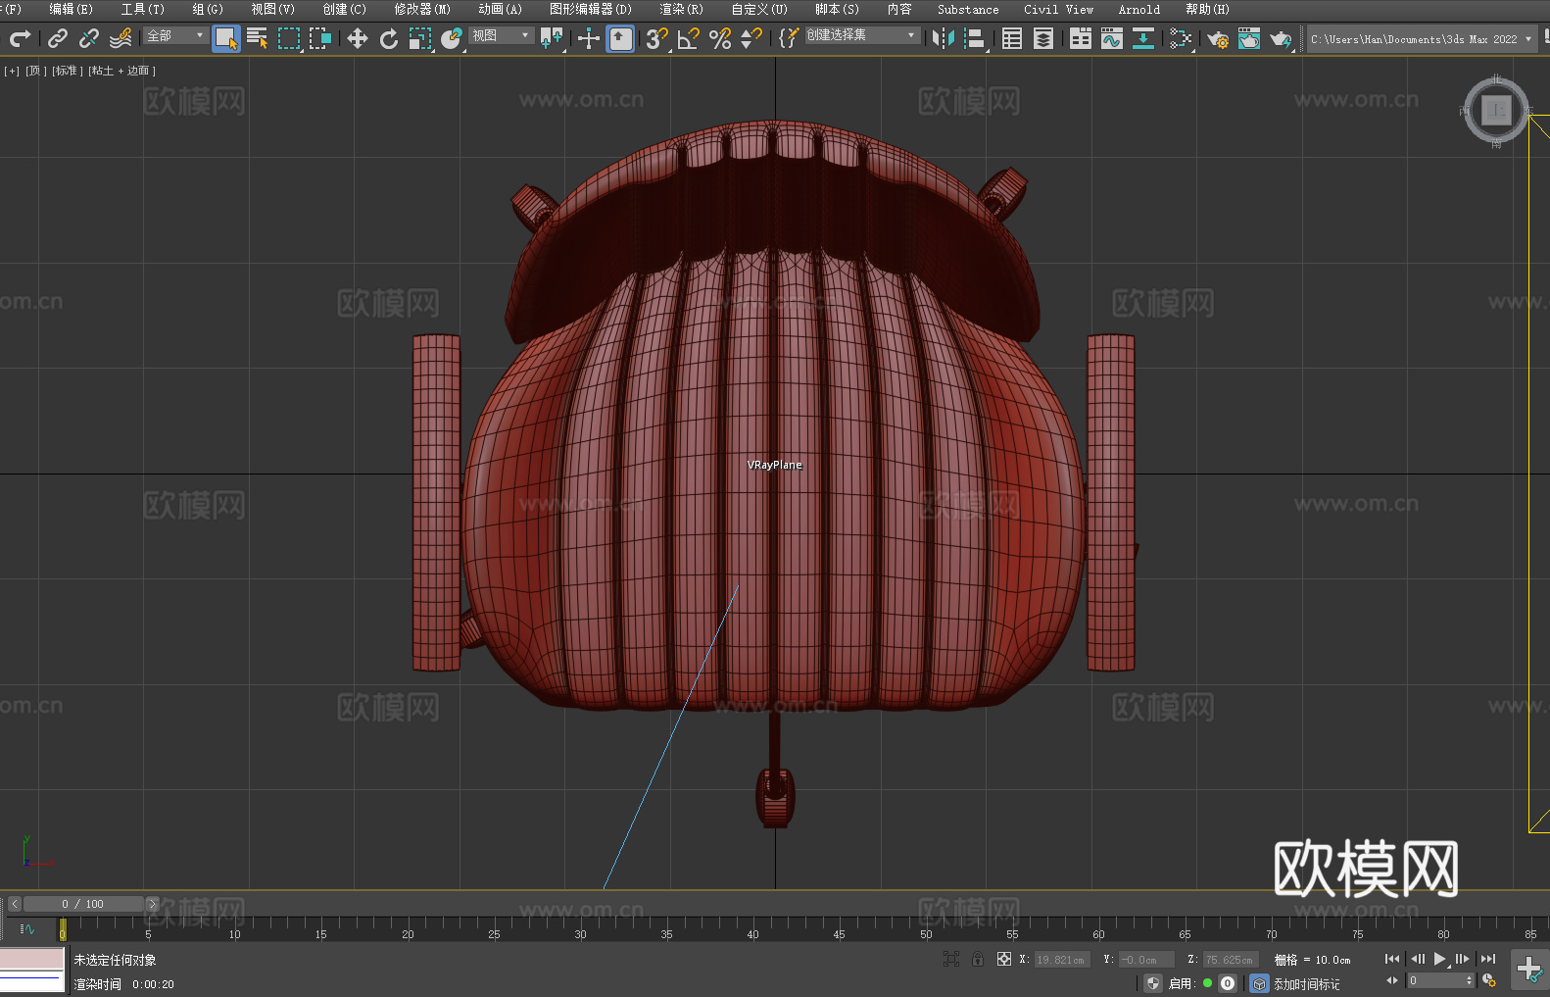Screen dimensions: 1550x997
Task: Open Select by Name list icon
Action: tap(258, 38)
